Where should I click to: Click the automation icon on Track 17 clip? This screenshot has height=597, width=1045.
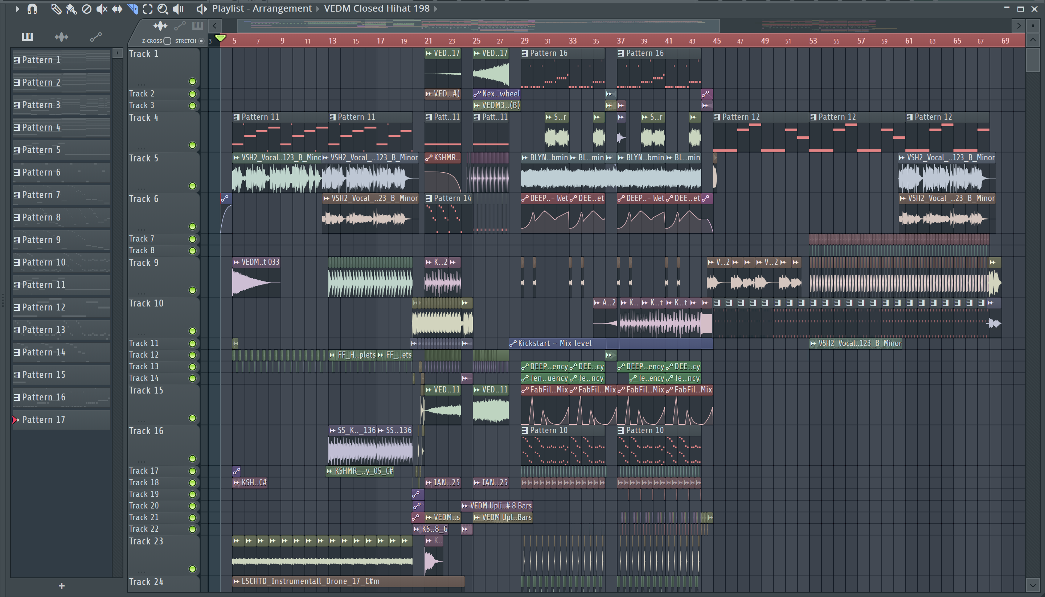[236, 471]
